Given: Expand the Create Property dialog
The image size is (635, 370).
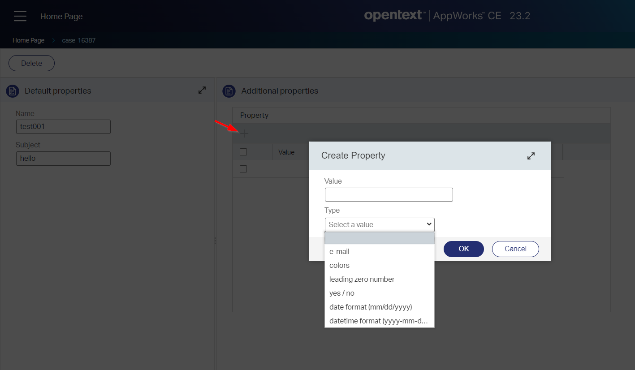Looking at the screenshot, I should 531,156.
